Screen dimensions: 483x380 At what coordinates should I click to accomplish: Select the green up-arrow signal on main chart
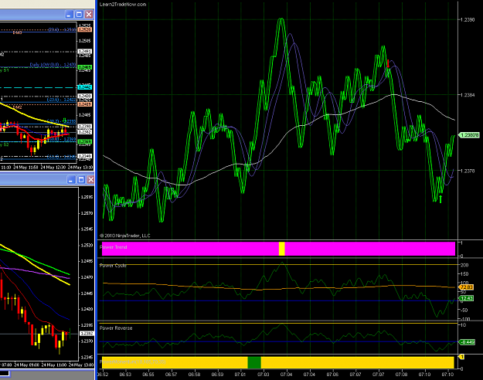(x=440, y=199)
